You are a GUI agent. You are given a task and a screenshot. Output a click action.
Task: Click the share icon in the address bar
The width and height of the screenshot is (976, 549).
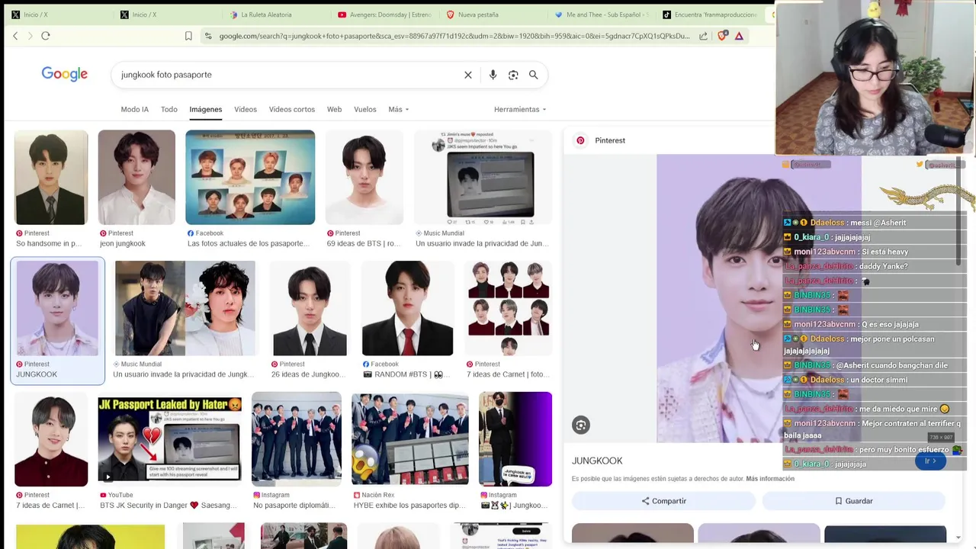tap(703, 36)
